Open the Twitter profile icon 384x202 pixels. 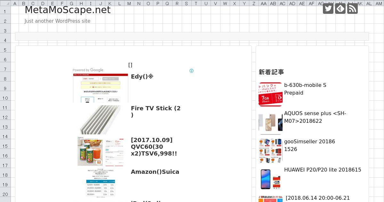pyautogui.click(x=328, y=9)
